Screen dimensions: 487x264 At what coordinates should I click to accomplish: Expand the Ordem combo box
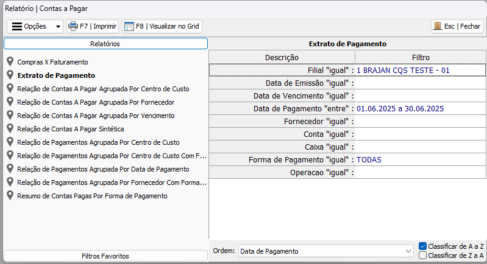[408, 251]
